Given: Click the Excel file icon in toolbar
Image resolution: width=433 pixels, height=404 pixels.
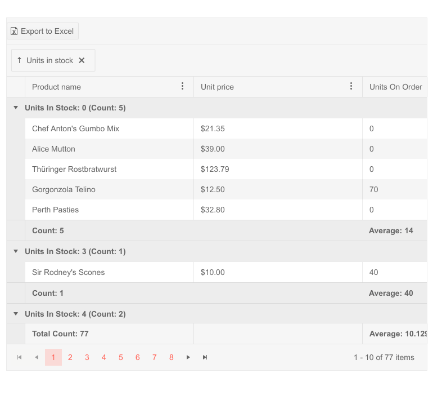Looking at the screenshot, I should (x=15, y=31).
